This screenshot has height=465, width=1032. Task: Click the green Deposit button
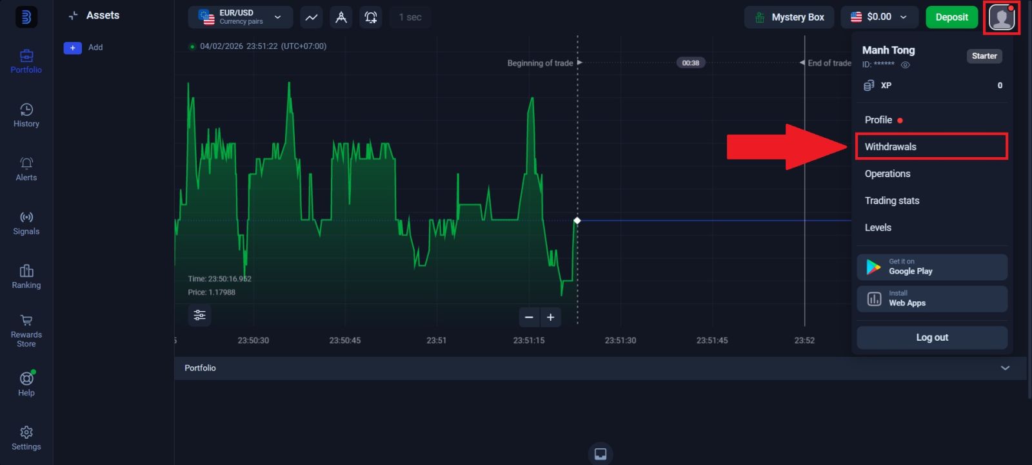pyautogui.click(x=951, y=17)
